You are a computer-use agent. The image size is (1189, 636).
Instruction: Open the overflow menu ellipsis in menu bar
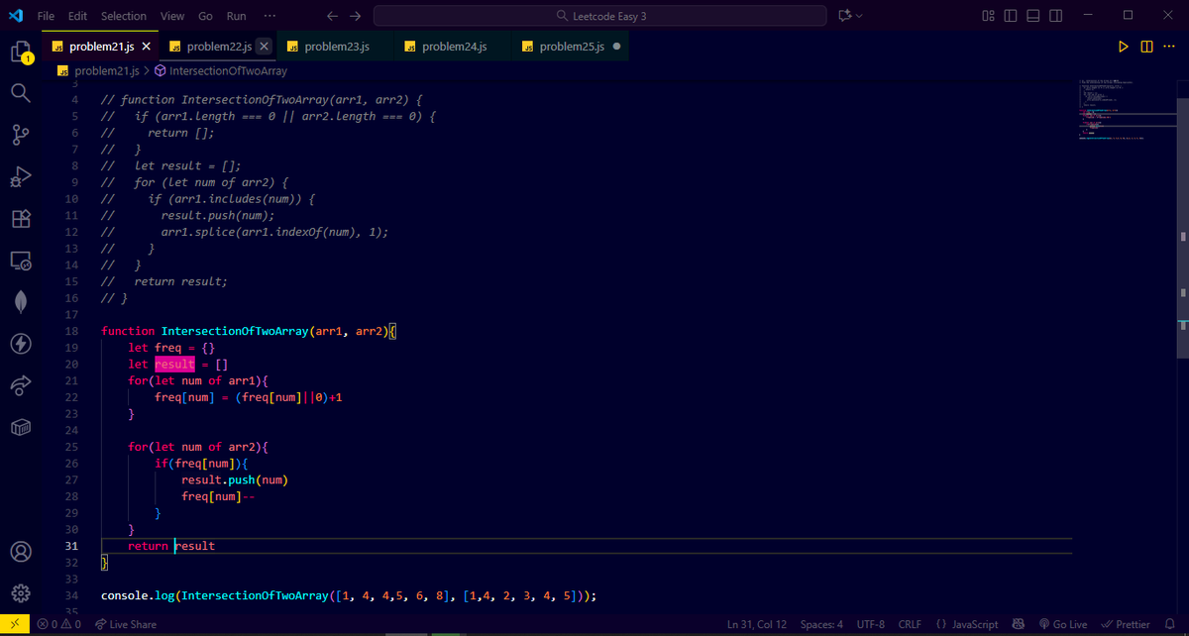270,16
